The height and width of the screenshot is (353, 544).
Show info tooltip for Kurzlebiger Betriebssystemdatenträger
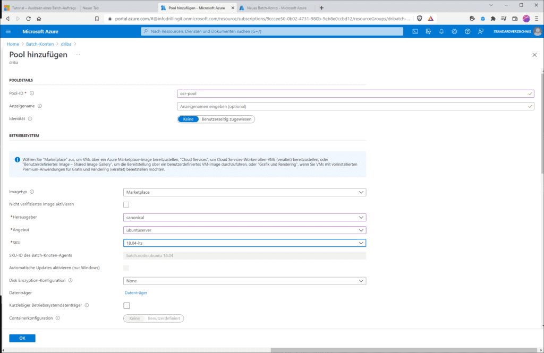coord(87,305)
